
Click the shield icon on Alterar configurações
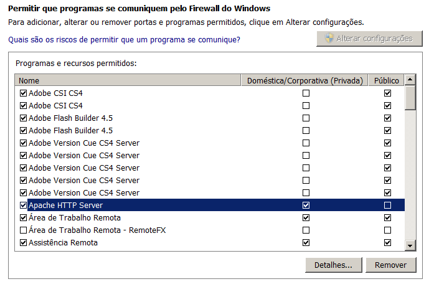click(328, 39)
